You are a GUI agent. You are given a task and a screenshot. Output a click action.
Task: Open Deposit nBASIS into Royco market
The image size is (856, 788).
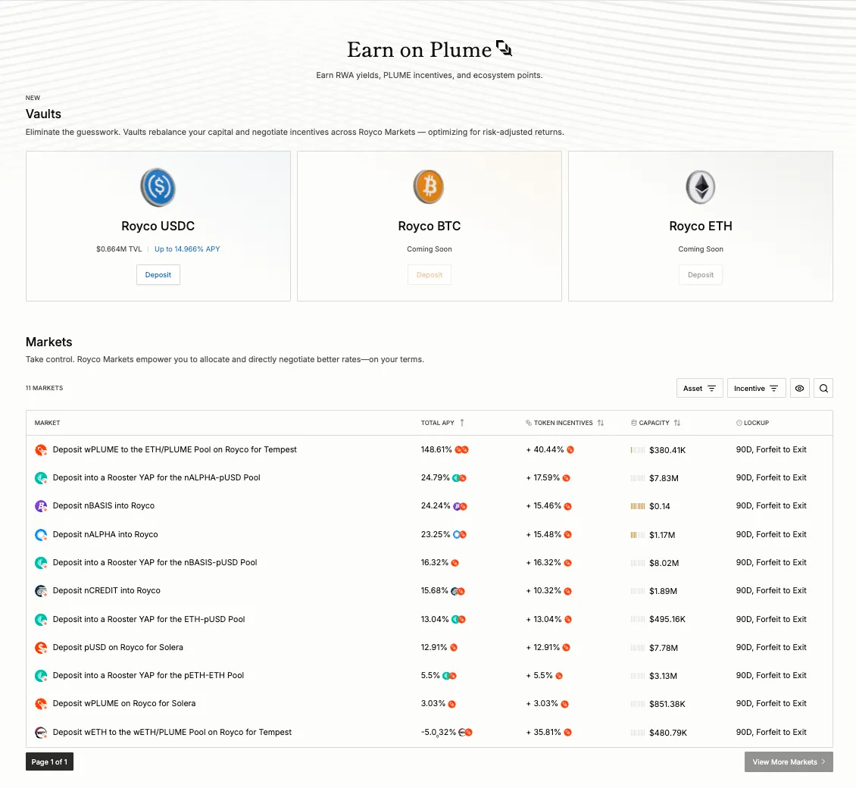104,505
